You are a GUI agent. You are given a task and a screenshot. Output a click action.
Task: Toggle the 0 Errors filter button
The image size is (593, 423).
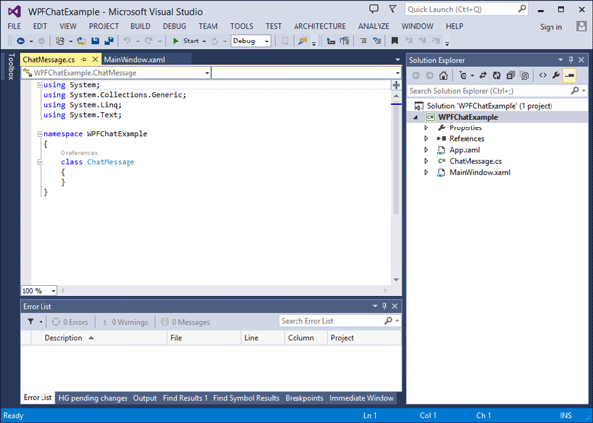(70, 322)
